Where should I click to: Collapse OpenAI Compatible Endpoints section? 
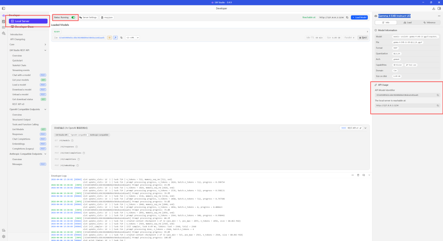click(45, 110)
